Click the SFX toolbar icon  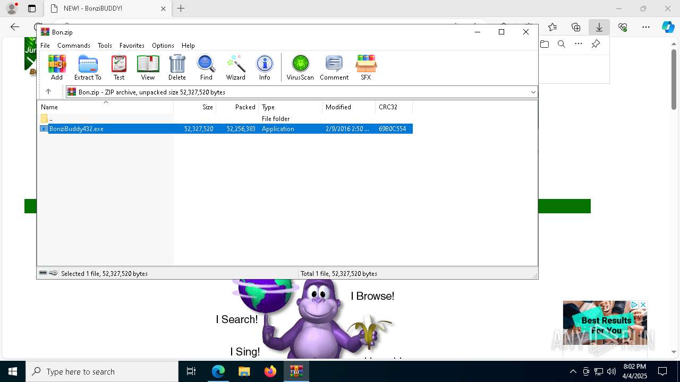pos(366,67)
